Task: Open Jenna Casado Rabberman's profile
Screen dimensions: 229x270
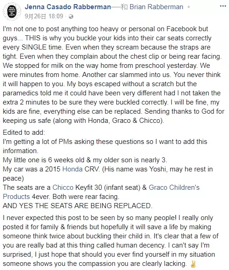Action: (68, 7)
